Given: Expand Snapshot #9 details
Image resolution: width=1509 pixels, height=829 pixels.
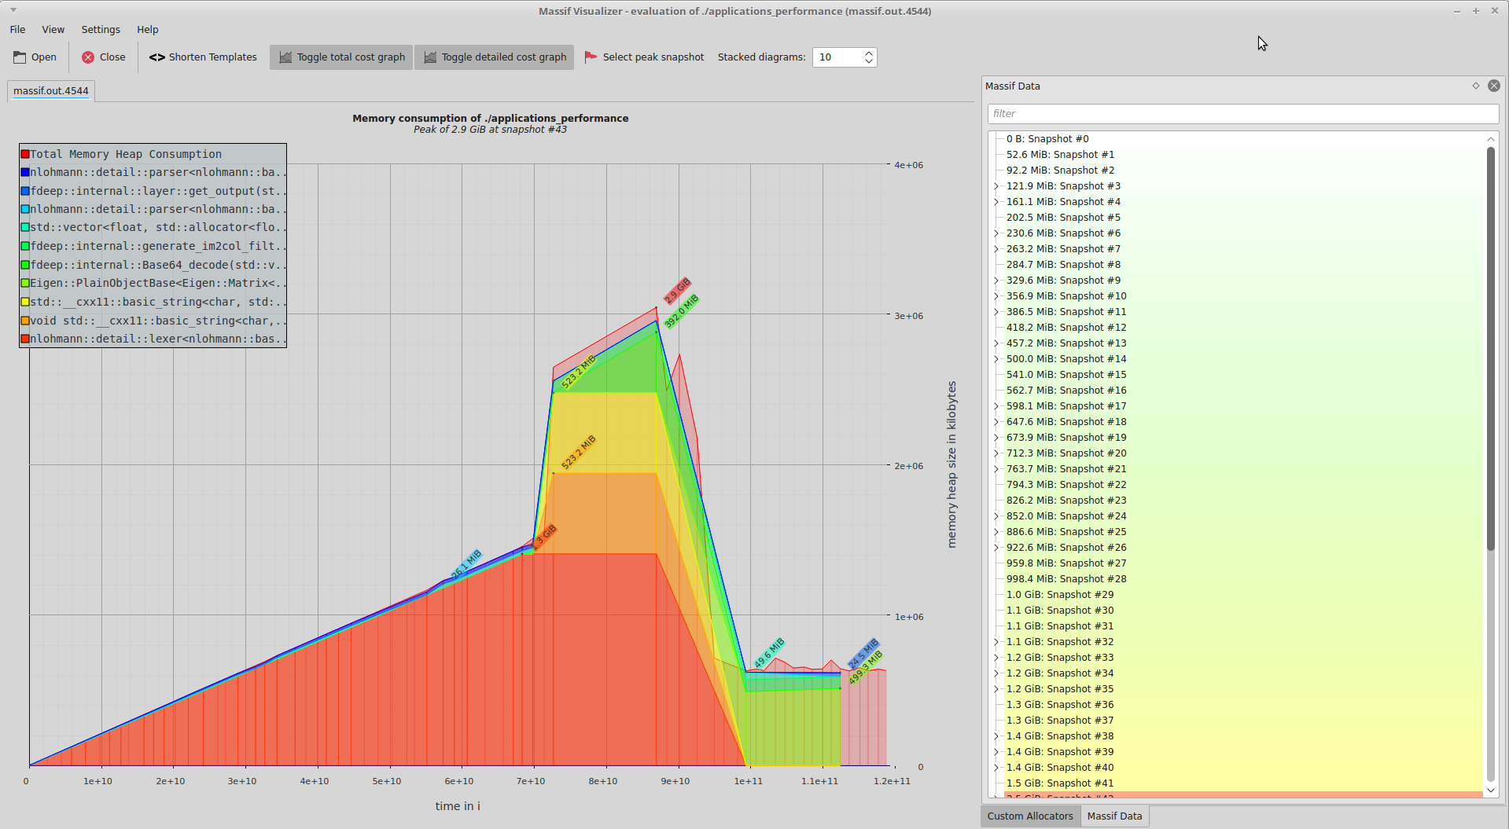Looking at the screenshot, I should pyautogui.click(x=996, y=281).
